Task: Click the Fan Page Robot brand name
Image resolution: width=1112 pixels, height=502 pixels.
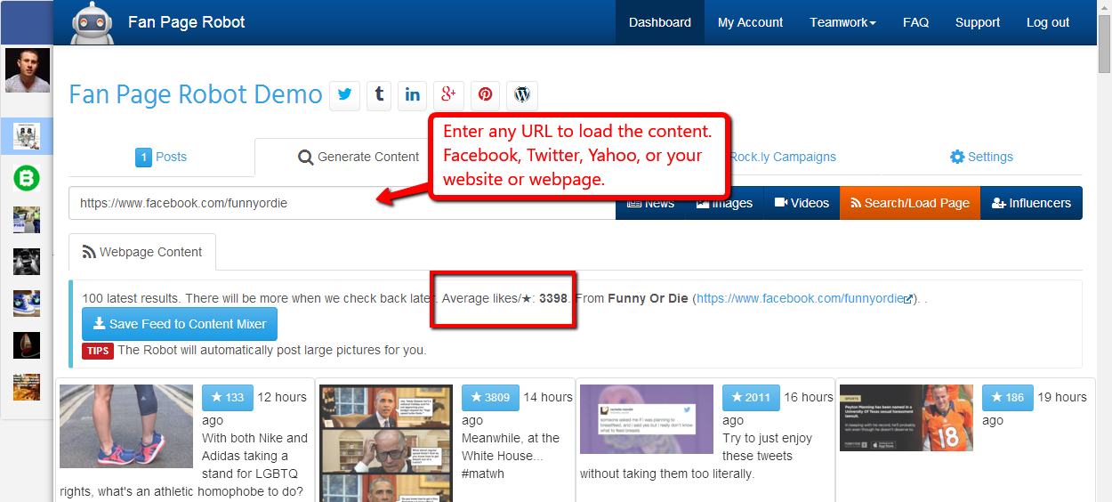Action: (x=187, y=22)
